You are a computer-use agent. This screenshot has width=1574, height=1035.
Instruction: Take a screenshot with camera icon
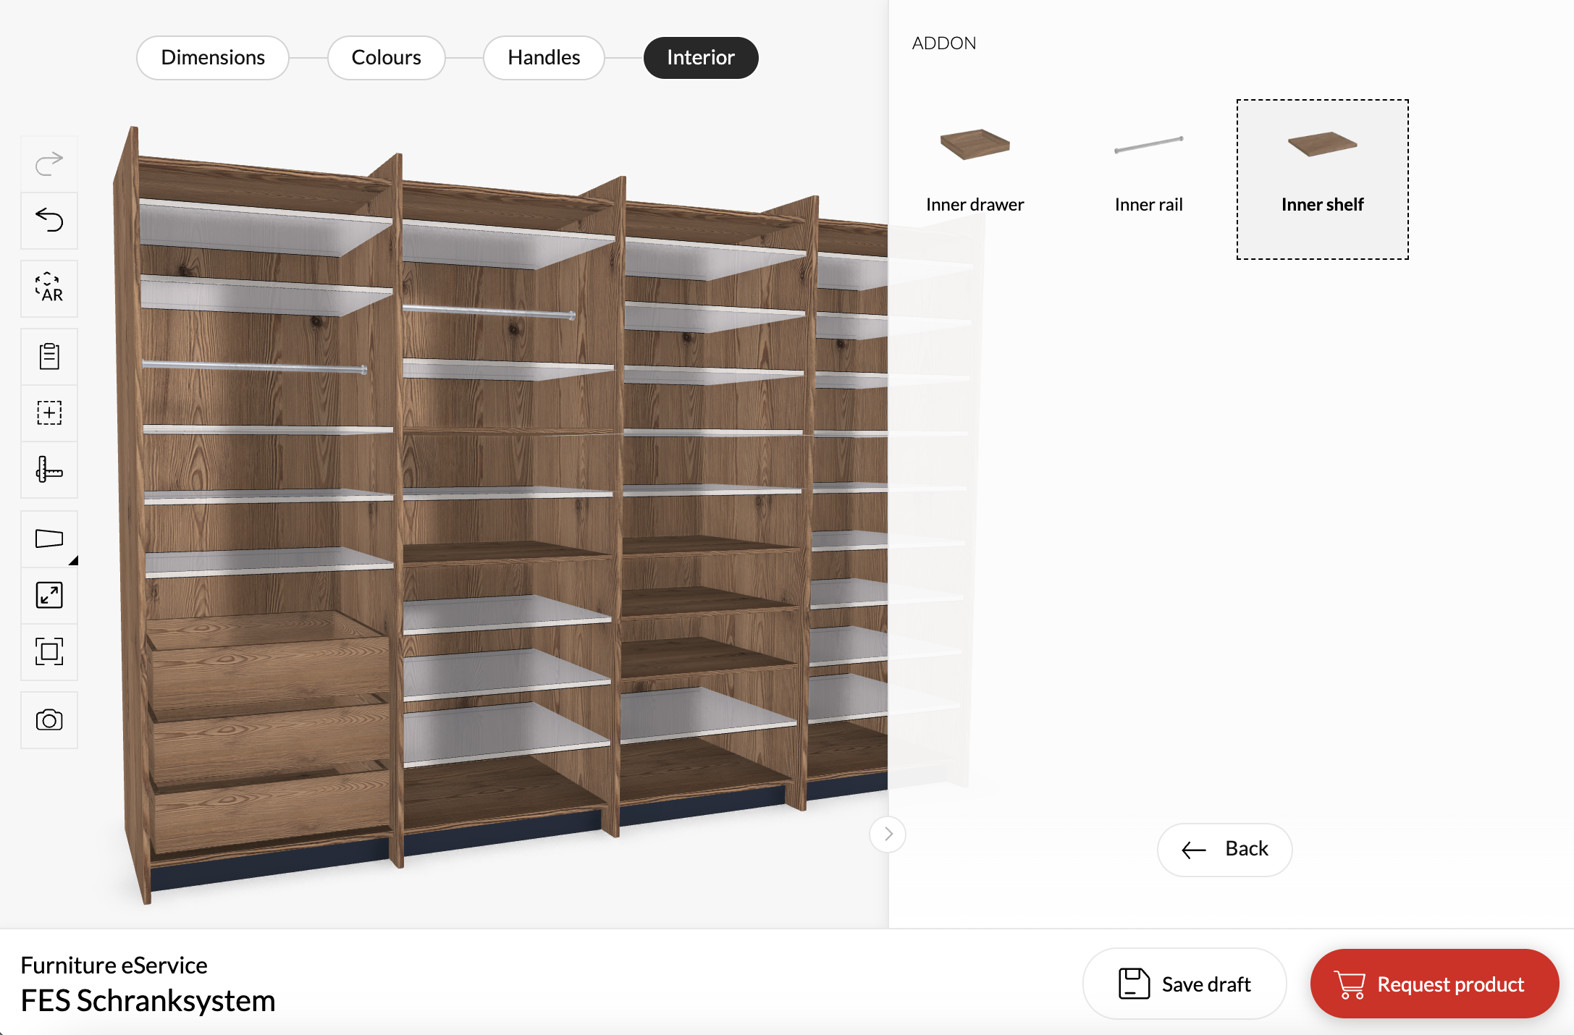pyautogui.click(x=49, y=719)
